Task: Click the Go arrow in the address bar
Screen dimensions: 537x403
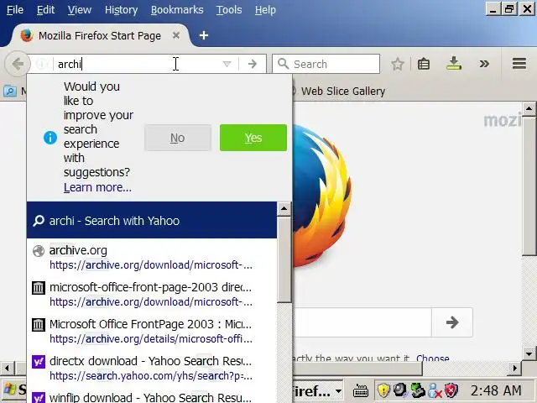Action: pyautogui.click(x=253, y=64)
